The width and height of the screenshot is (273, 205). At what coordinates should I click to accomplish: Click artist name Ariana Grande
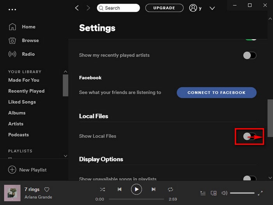38,197
